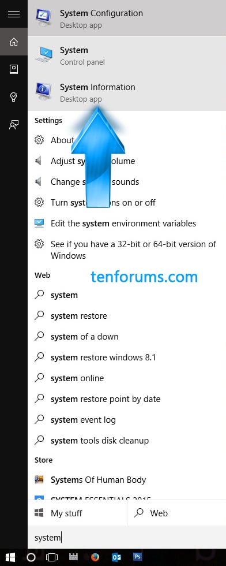Open System Control panel result

pos(127,55)
